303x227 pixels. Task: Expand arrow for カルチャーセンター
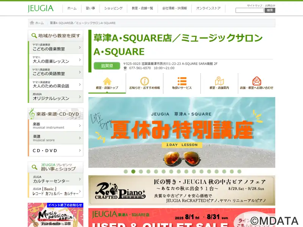coord(80,179)
